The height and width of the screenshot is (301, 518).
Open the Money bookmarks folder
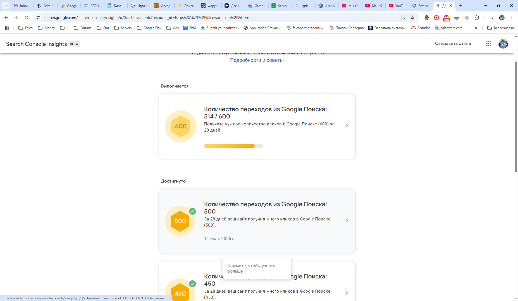46,28
